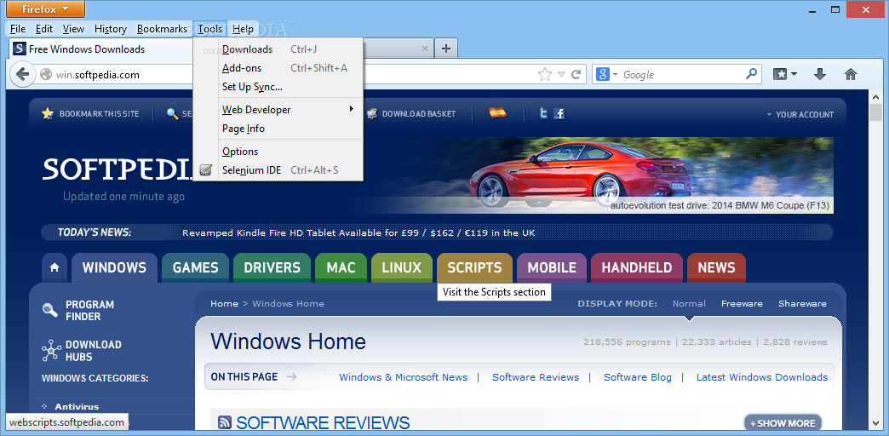Open the Help menu
This screenshot has width=889, height=436.
244,29
